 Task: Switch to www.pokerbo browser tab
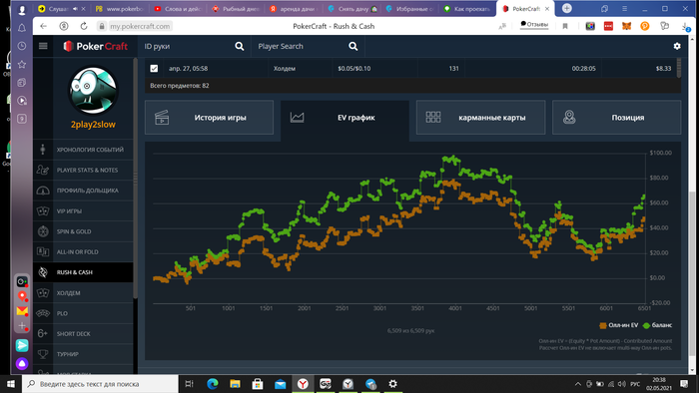(x=120, y=8)
